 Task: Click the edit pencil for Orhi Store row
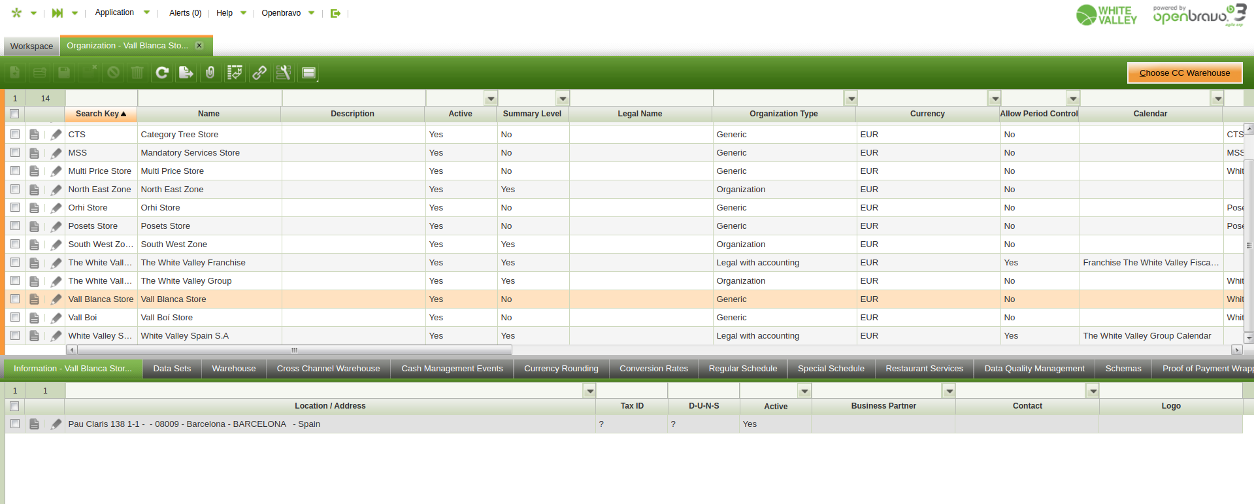[56, 208]
